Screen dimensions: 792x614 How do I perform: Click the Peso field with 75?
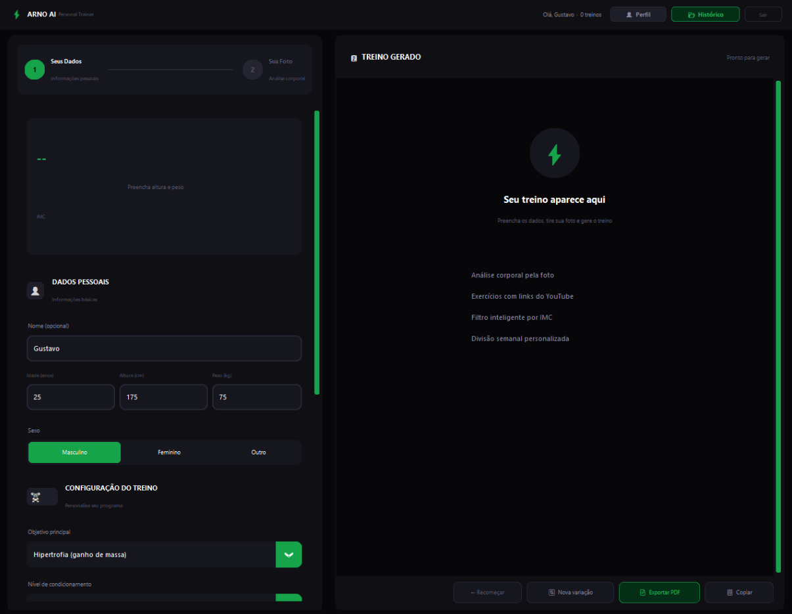[257, 397]
